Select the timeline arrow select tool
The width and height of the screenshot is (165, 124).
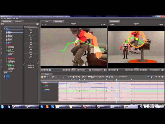[x=68, y=77]
